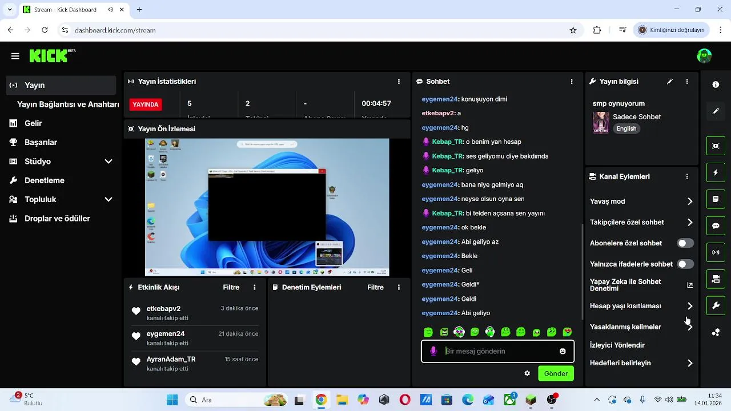This screenshot has height=411, width=731.
Task: Open Filtre in Etkinlik Akışı panel
Action: tap(231, 287)
